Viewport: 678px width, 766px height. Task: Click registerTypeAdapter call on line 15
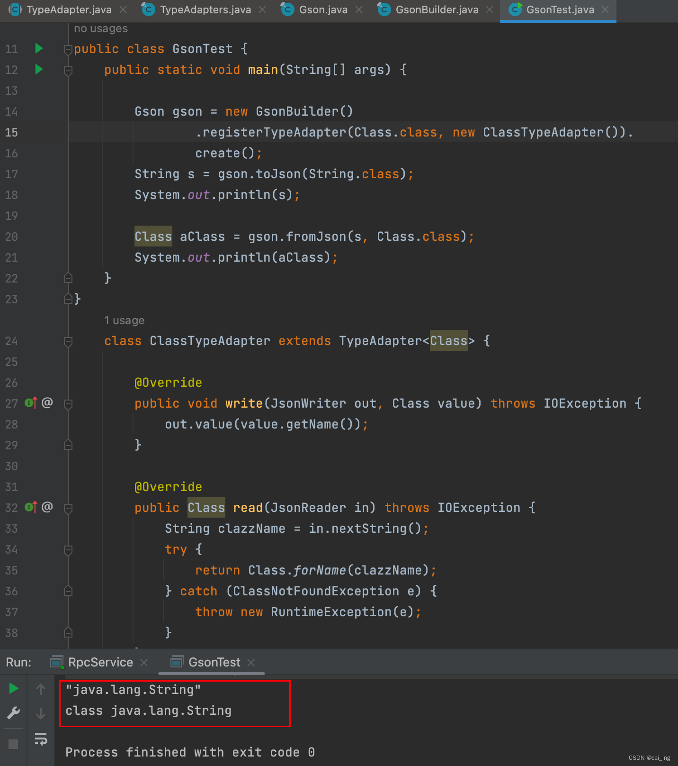274,132
